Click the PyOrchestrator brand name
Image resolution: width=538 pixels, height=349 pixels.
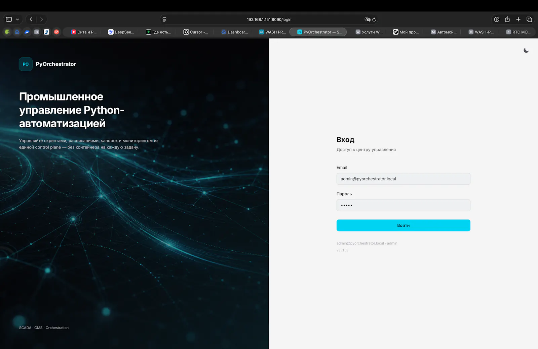[x=56, y=64]
